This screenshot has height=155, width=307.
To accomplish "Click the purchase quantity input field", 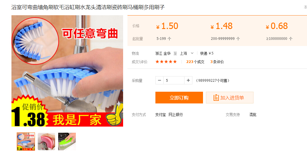I will tap(174, 80).
